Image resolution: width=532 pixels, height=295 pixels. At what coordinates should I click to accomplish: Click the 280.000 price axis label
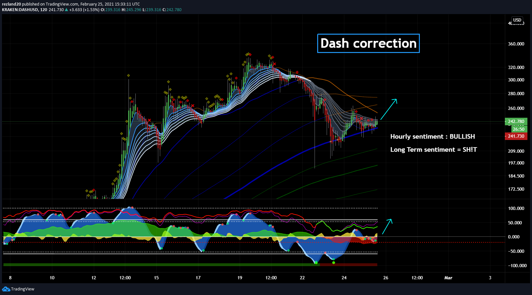coord(516,94)
